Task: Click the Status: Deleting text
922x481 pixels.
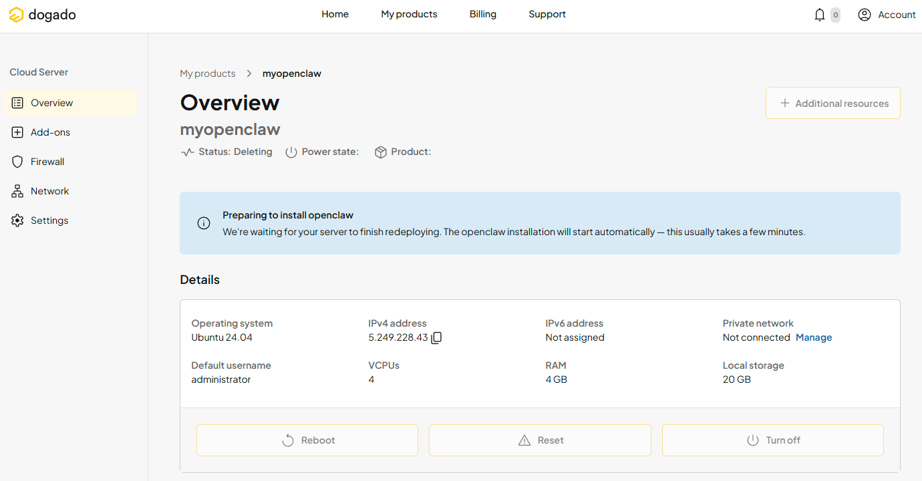Action: [x=235, y=152]
